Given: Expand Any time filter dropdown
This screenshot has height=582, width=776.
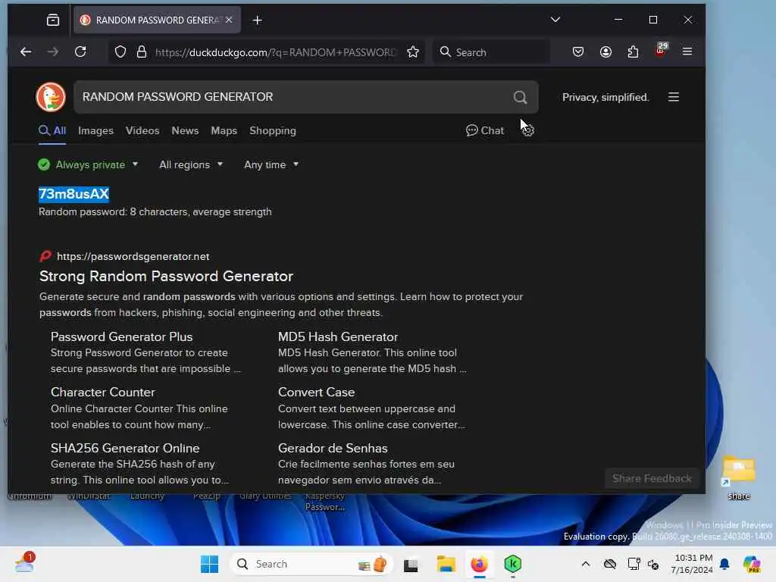Looking at the screenshot, I should pyautogui.click(x=271, y=164).
